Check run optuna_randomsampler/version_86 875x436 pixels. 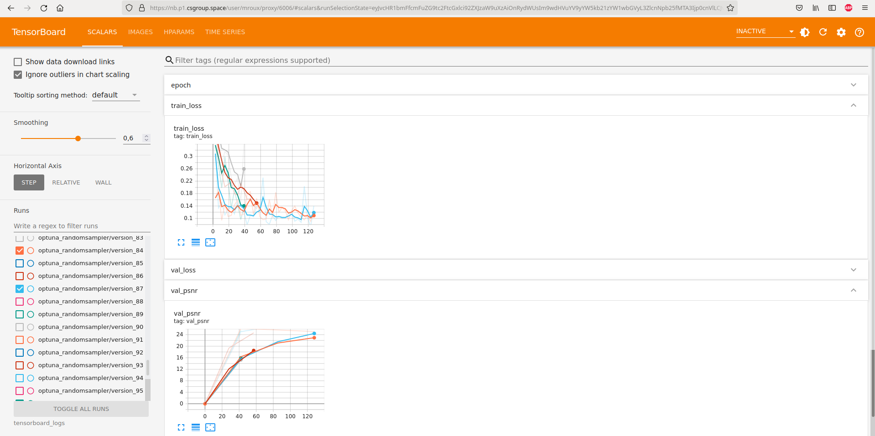pyautogui.click(x=20, y=276)
